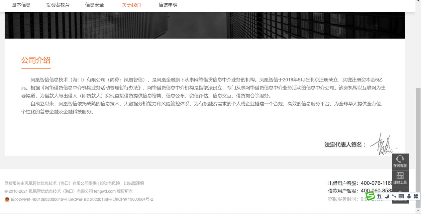The width and height of the screenshot is (421, 214).
Task: Open the IME soft keyboard icon
Action: [401, 196]
